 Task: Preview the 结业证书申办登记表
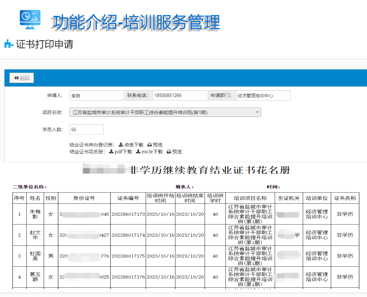(x=155, y=145)
